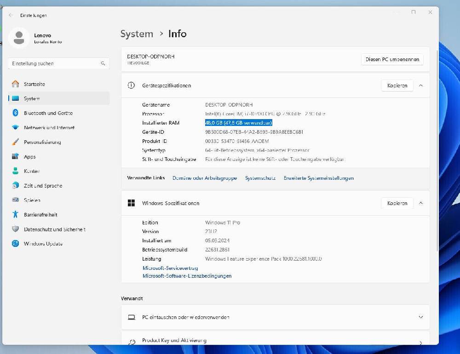
Task: Copy device specs with Kopieren button
Action: coord(397,86)
